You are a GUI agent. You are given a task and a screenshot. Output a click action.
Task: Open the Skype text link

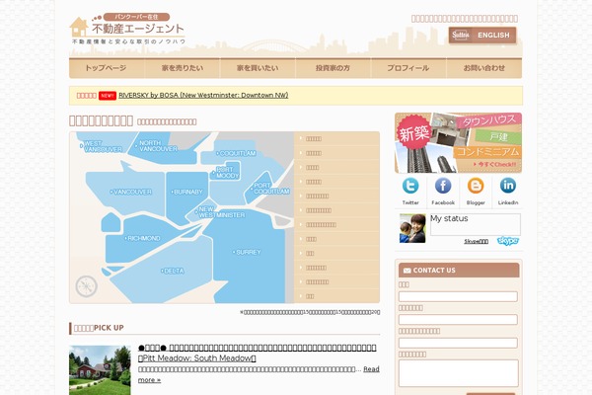[x=477, y=241]
